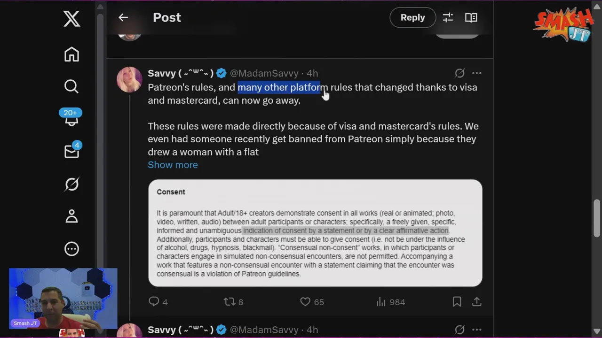Click the Grok explain icon on the post
602x338 pixels.
[459, 73]
